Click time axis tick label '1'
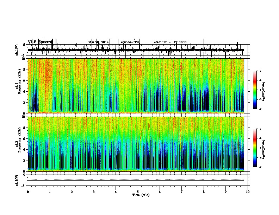This screenshot has height=215, width=279. click(50, 192)
